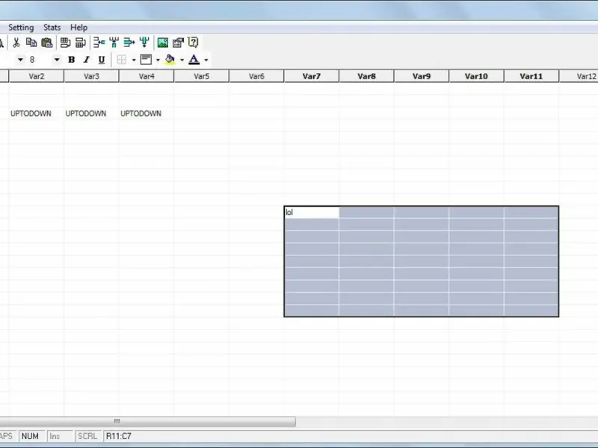Screen dimensions: 598x448
Task: Click grid icon right of Paste
Action: click(65, 43)
